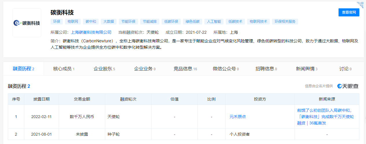Image resolution: width=366 pixels, height=144 pixels.
Task: Click the 碳衡科技 company logo thumbnail
Action: pyautogui.click(x=27, y=23)
